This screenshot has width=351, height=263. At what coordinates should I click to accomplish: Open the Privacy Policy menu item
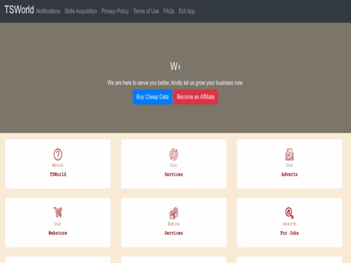pos(115,11)
